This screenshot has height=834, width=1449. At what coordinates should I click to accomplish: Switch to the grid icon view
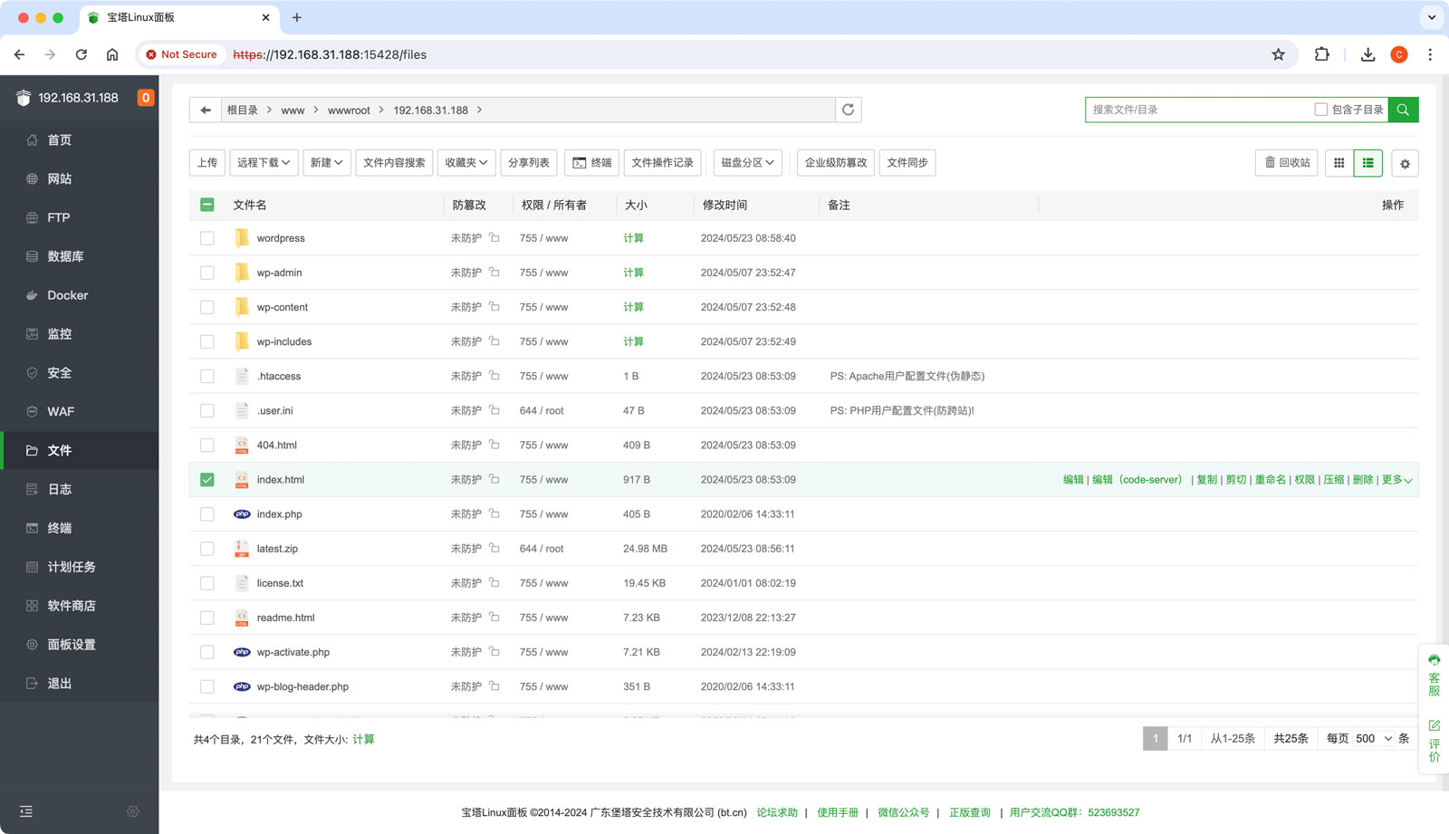1339,163
